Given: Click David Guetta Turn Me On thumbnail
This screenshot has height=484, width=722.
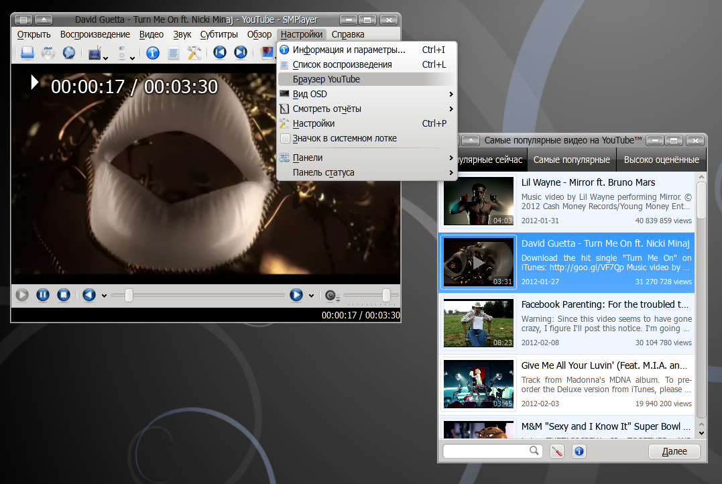Looking at the screenshot, I should [x=479, y=262].
